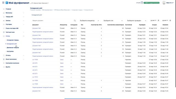
Task: Click the Инициатор column header
Action: tap(64, 25)
